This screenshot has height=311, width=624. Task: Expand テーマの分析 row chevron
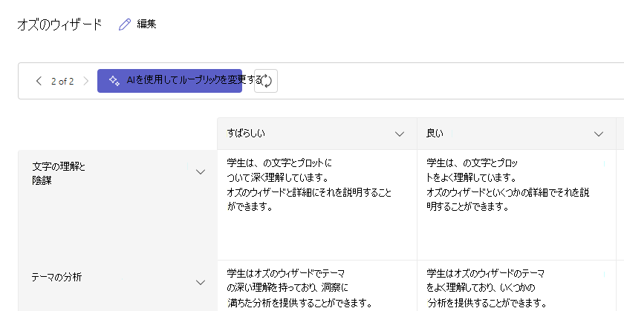[x=201, y=282]
